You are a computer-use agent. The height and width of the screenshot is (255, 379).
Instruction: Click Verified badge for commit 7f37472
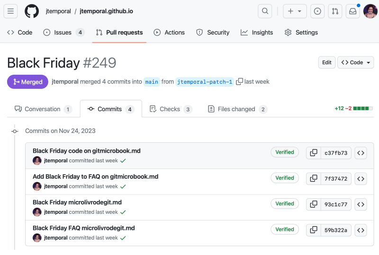[x=285, y=178]
